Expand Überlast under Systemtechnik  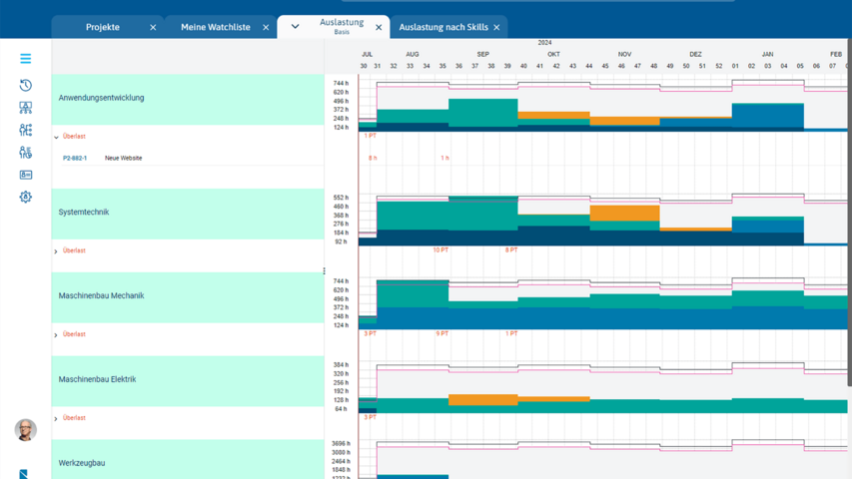tap(56, 251)
